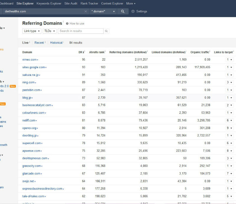
Task: Open the More menu in top navigation
Action: click(131, 4)
